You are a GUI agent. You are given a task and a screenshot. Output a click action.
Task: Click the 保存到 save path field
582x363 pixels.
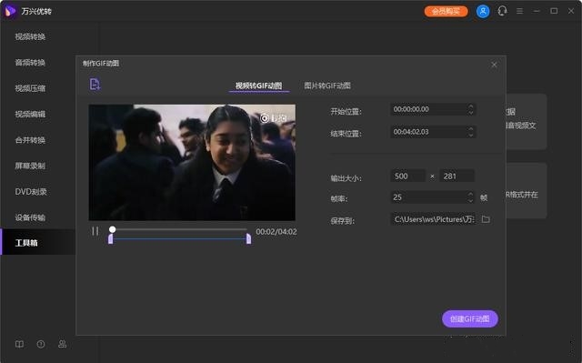pos(433,219)
